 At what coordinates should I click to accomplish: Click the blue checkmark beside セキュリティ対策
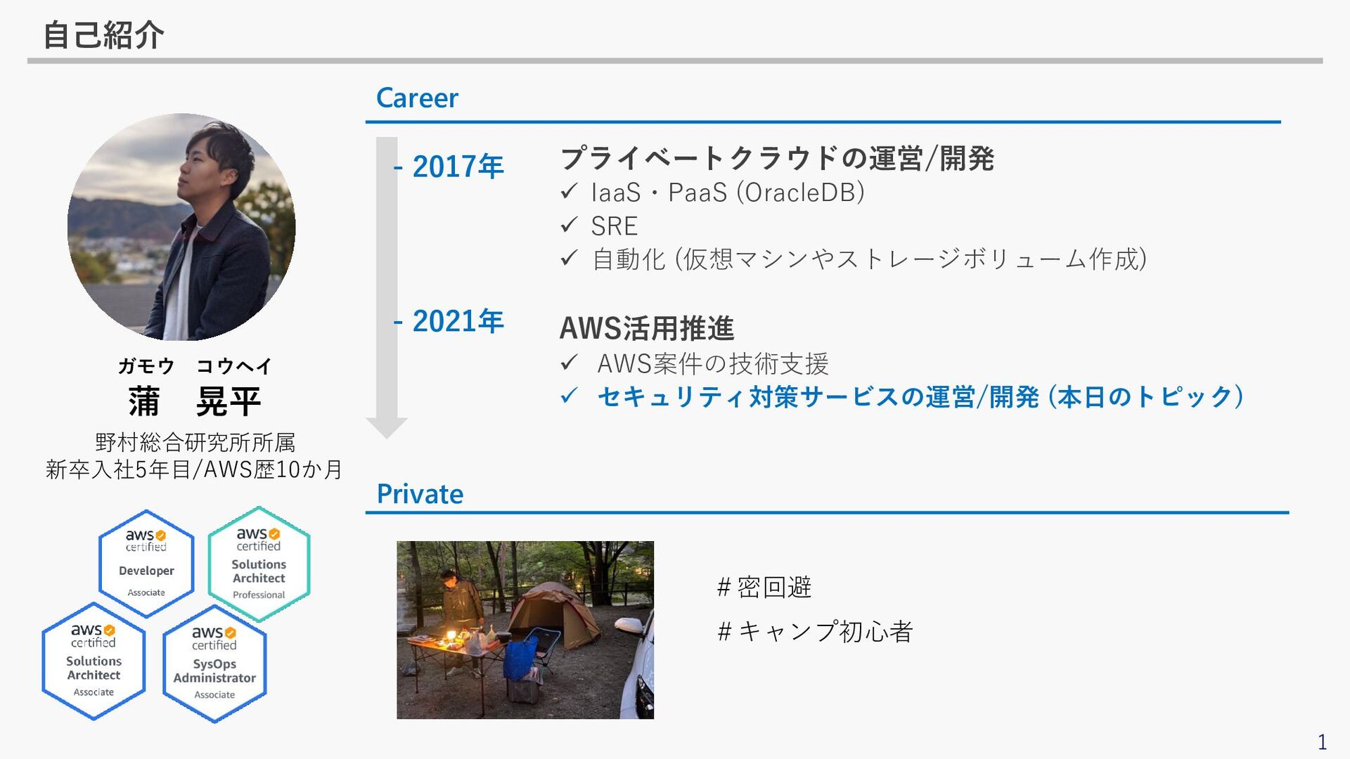569,396
